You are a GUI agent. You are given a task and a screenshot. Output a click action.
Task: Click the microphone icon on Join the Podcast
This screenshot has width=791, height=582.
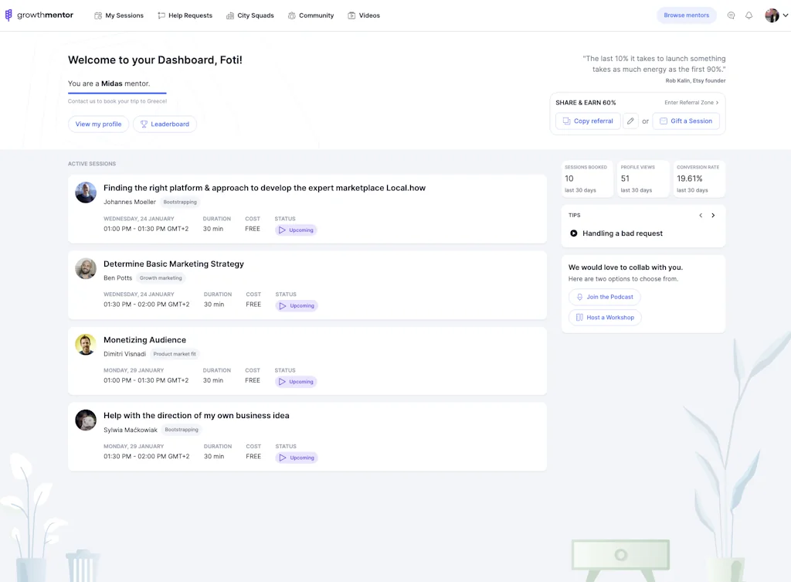click(x=580, y=297)
